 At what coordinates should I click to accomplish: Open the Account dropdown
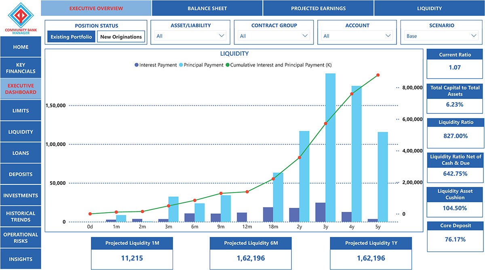[x=357, y=36]
